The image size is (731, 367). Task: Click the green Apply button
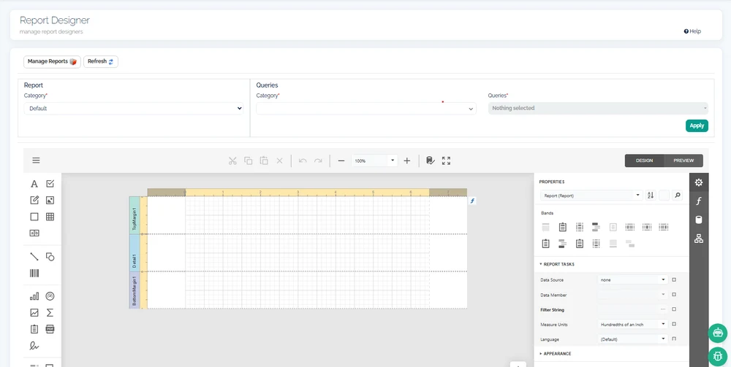[697, 125]
